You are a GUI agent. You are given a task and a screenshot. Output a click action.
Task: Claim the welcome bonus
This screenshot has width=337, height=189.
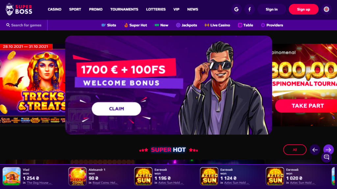pos(117,109)
